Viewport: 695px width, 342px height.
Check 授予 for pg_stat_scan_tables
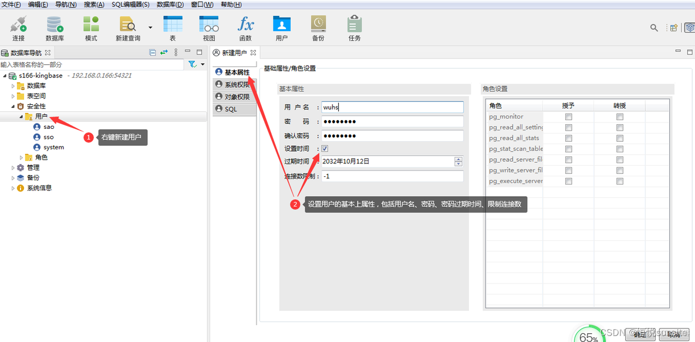coord(568,149)
